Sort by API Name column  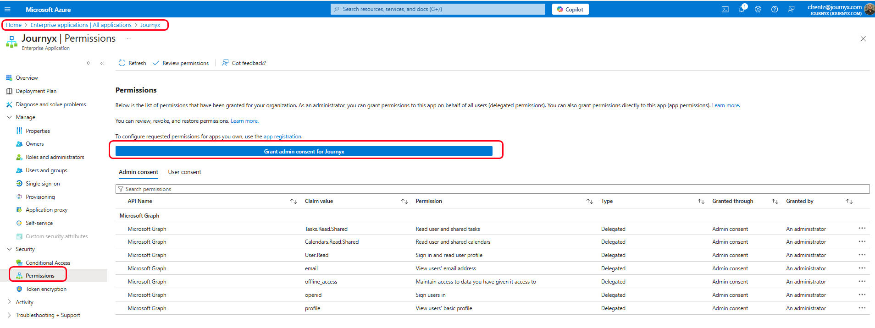click(294, 202)
